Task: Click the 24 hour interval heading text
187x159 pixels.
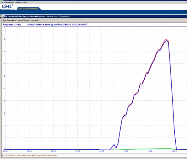Action: coord(57,24)
